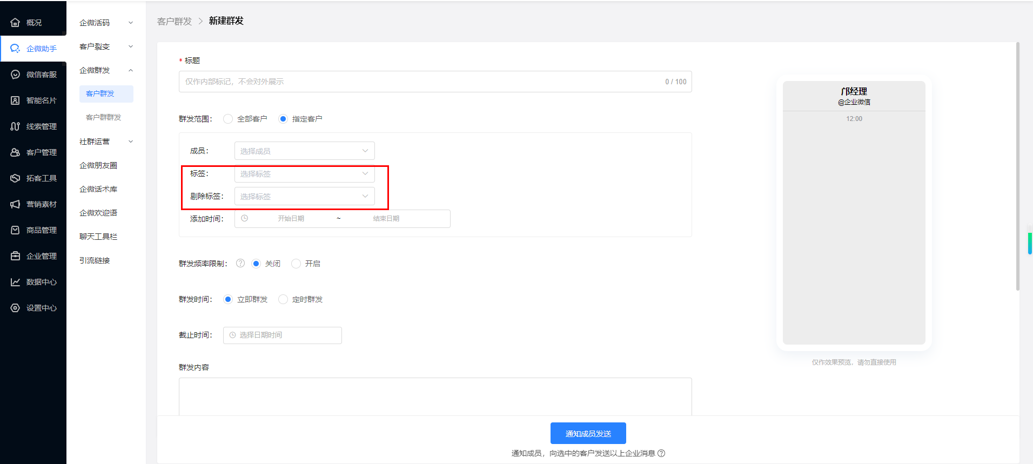Click the 设置中心 gear icon
This screenshot has height=464, width=1033.
pyautogui.click(x=15, y=308)
